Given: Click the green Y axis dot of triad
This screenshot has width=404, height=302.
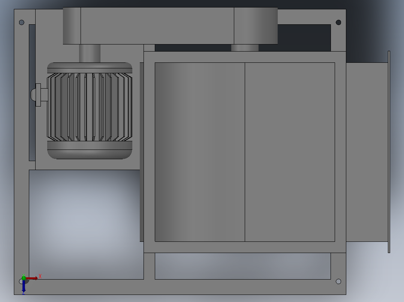Looking at the screenshot, I should 24,278.
